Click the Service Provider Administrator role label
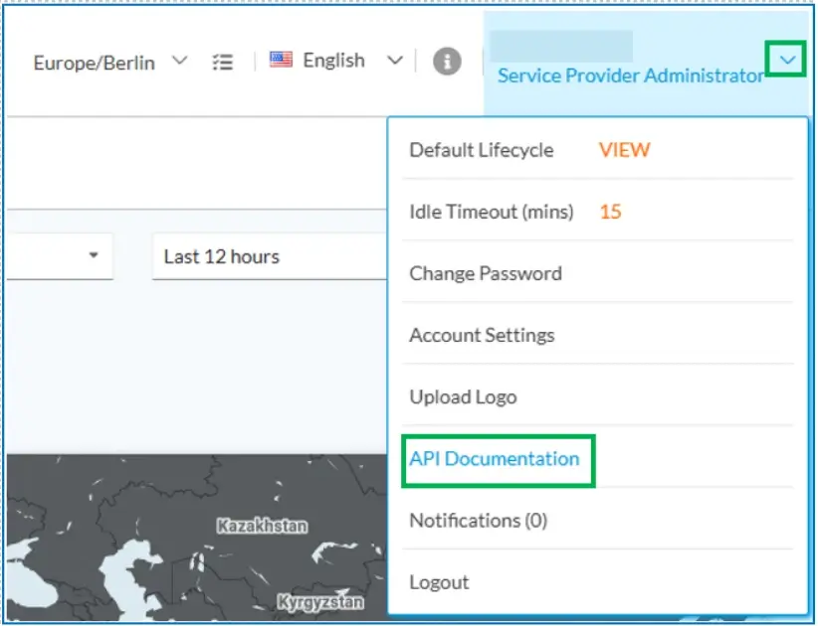The width and height of the screenshot is (818, 626). click(630, 76)
